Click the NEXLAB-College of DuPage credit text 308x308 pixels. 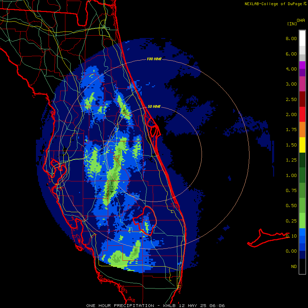(x=275, y=4)
